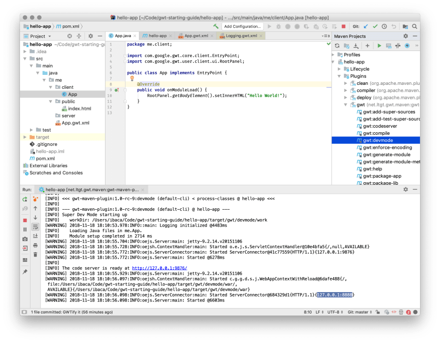Toggle Offline mode icon in Maven panel
This screenshot has height=342, width=440.
tap(397, 45)
